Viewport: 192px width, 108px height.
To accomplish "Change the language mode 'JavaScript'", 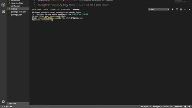I will click(178, 106).
